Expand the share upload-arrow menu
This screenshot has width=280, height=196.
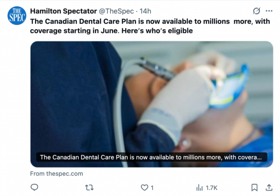269,187
